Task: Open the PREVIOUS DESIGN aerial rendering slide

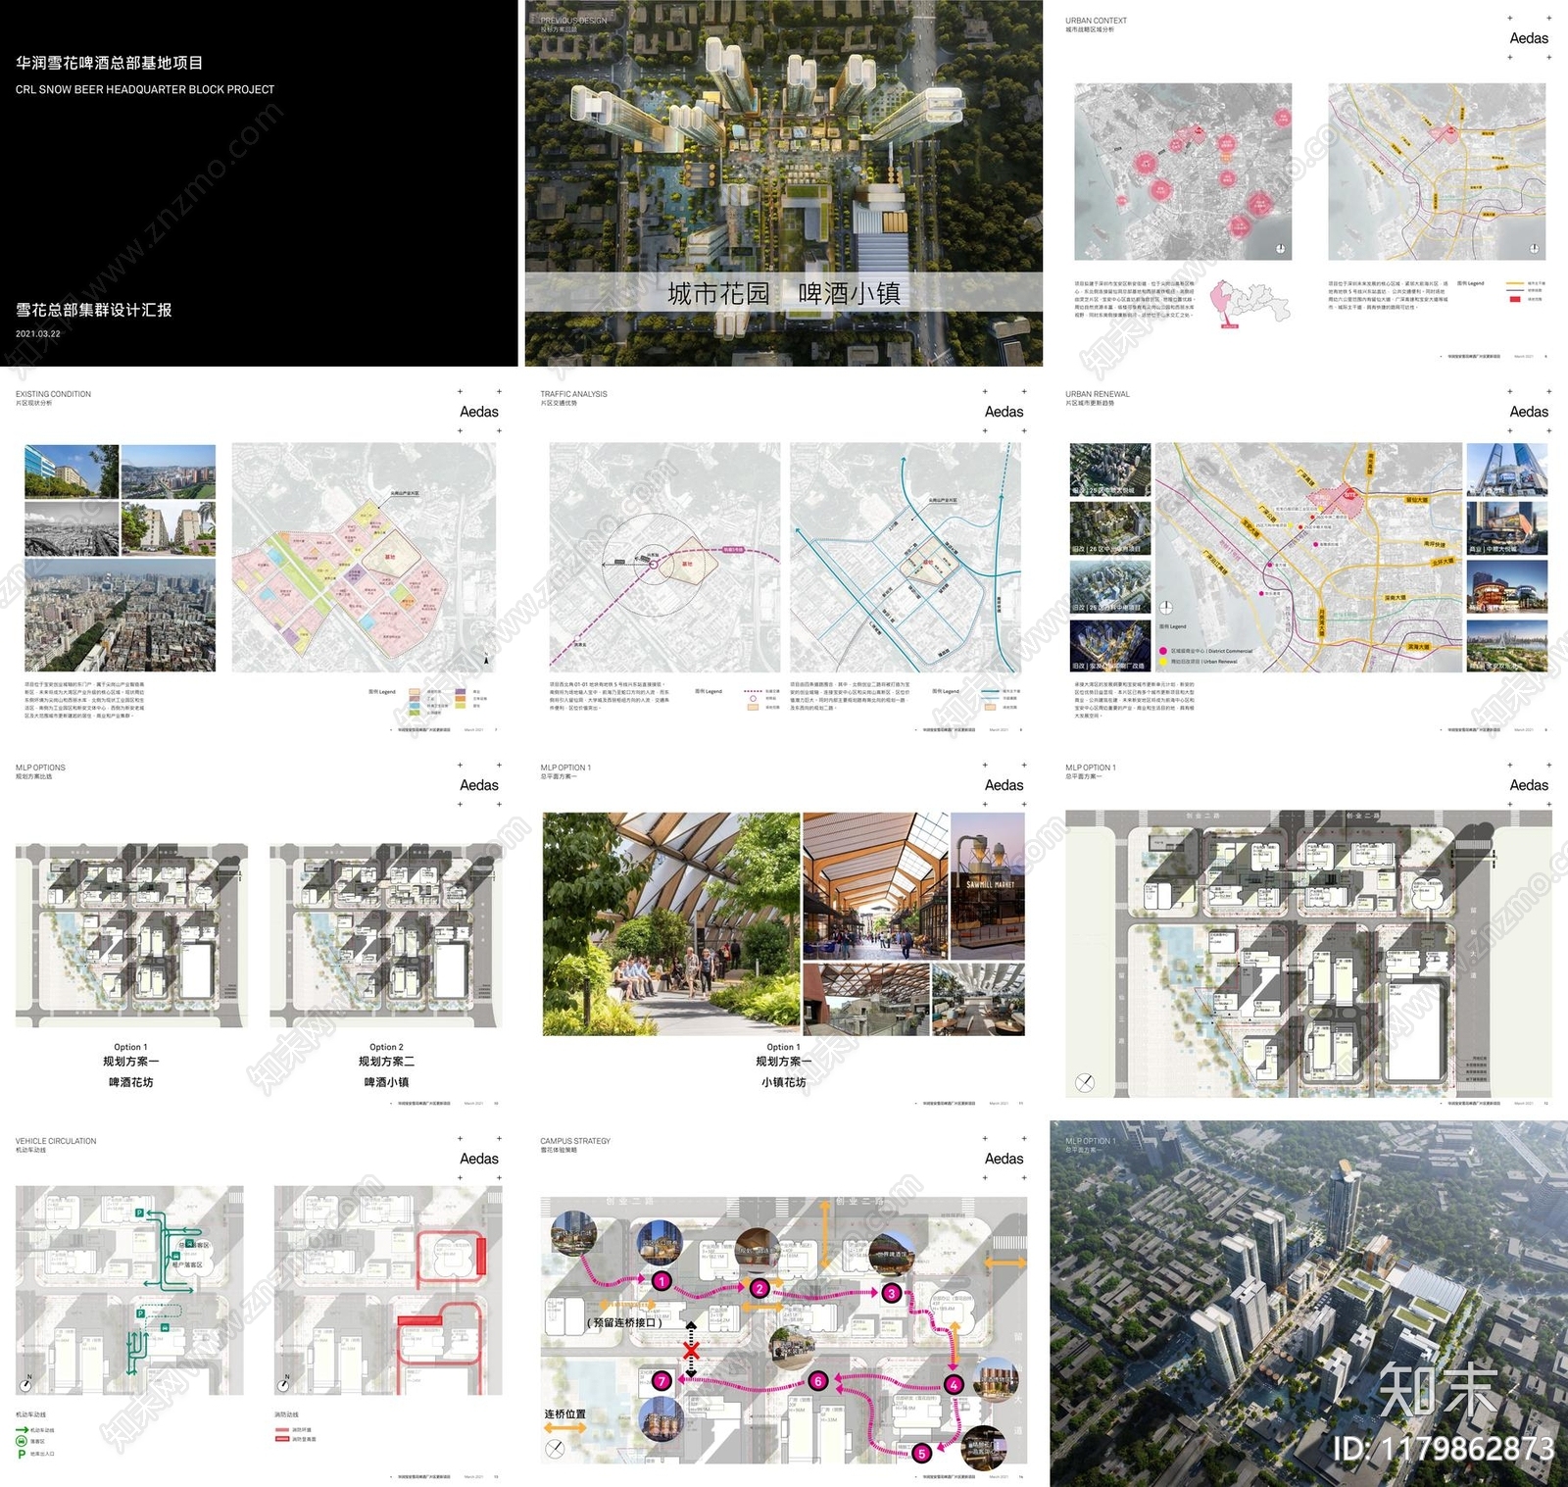Action: click(x=784, y=183)
